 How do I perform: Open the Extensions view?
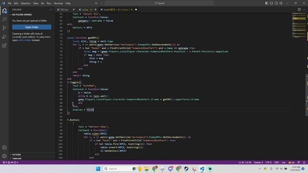(4, 45)
